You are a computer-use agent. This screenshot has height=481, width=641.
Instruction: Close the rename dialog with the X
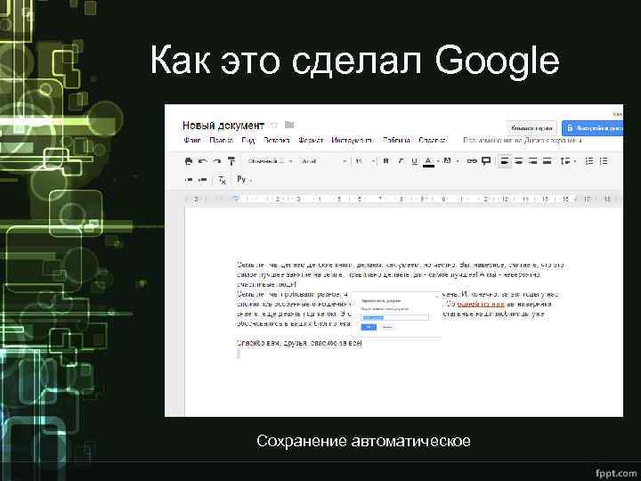click(x=436, y=295)
